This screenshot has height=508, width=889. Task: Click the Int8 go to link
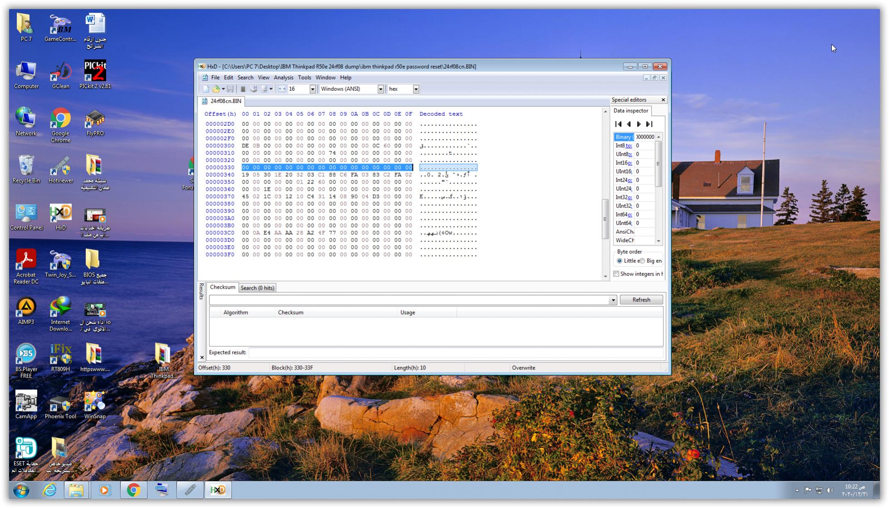coord(629,146)
